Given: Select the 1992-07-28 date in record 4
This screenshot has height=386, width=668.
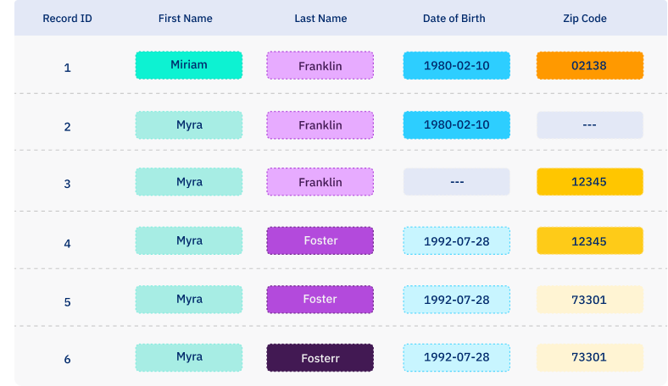Looking at the screenshot, I should pyautogui.click(x=456, y=241).
